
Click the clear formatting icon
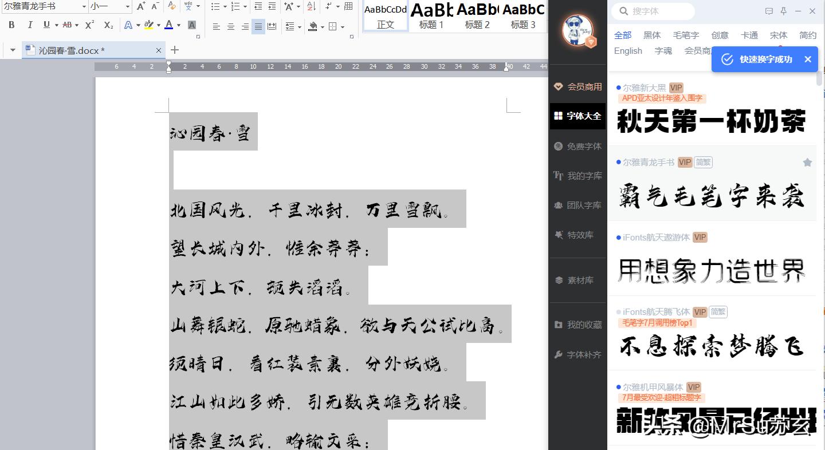[x=171, y=7]
